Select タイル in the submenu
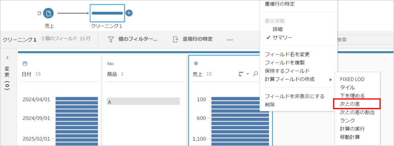 [x=347, y=88]
